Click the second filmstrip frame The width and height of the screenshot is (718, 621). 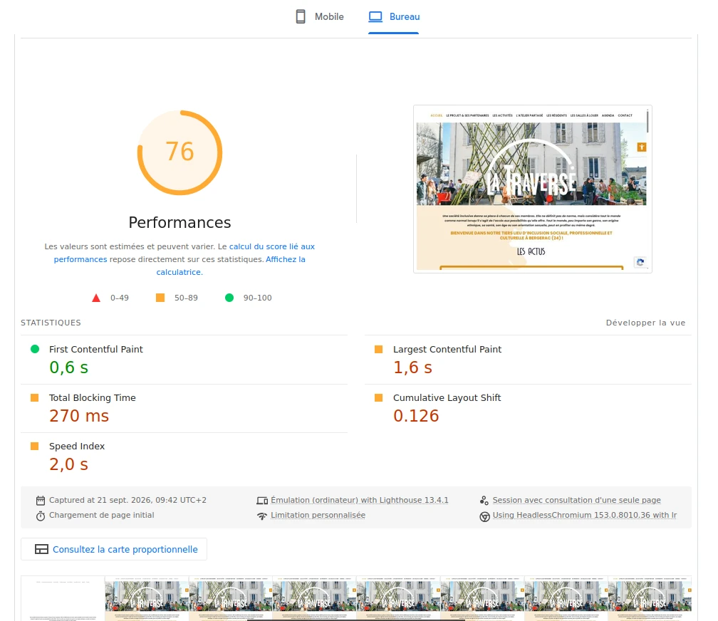(147, 598)
